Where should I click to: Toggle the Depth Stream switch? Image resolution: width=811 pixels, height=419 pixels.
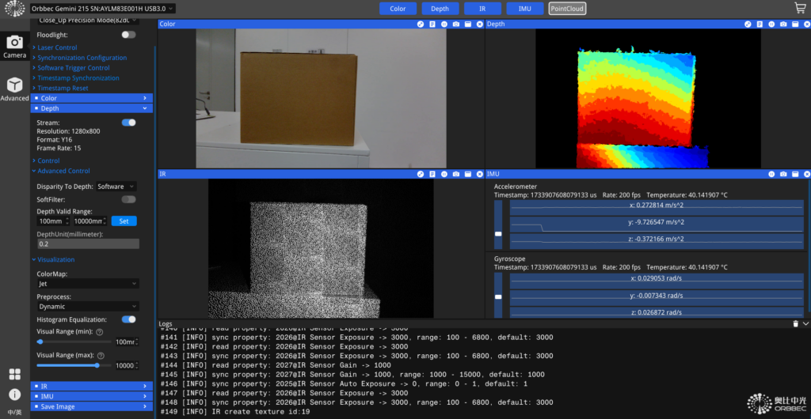pos(128,123)
